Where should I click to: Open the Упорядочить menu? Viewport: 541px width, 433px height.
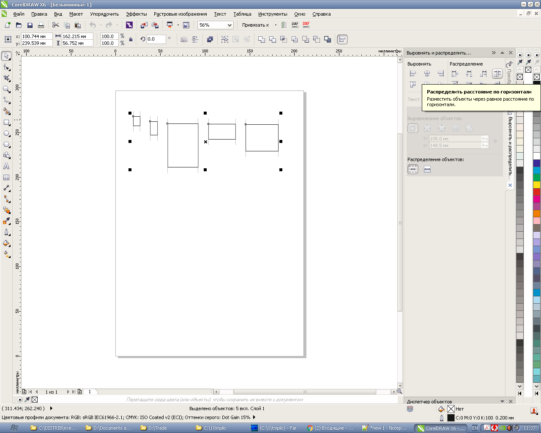104,14
